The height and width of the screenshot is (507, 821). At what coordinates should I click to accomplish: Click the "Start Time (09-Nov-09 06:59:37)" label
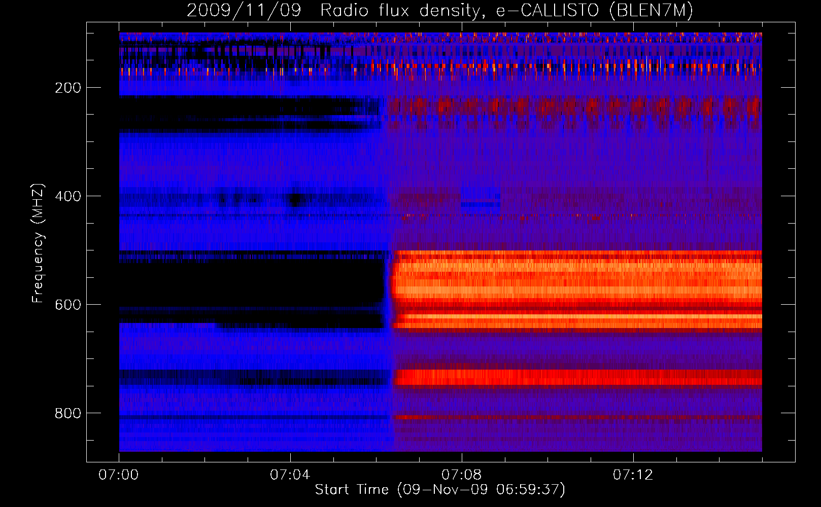(x=440, y=490)
